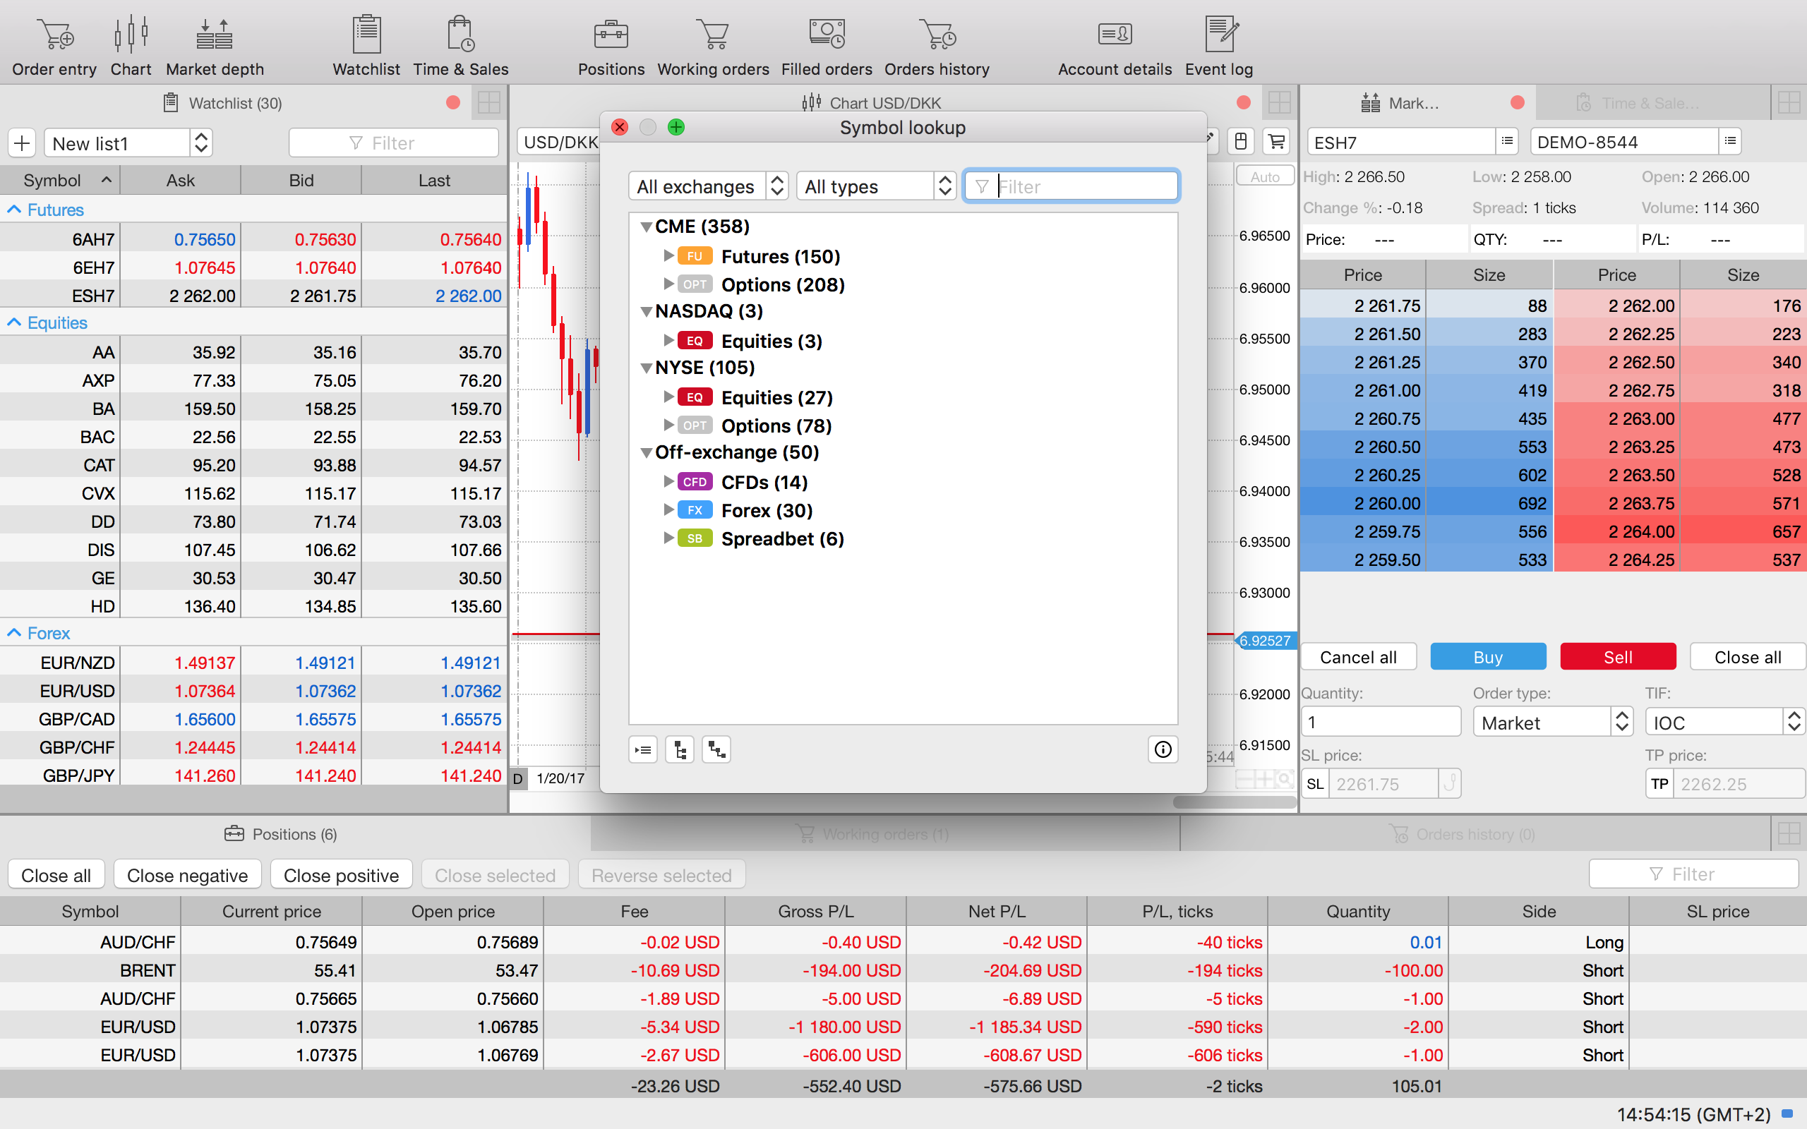Open the Filled orders panel

coord(826,46)
